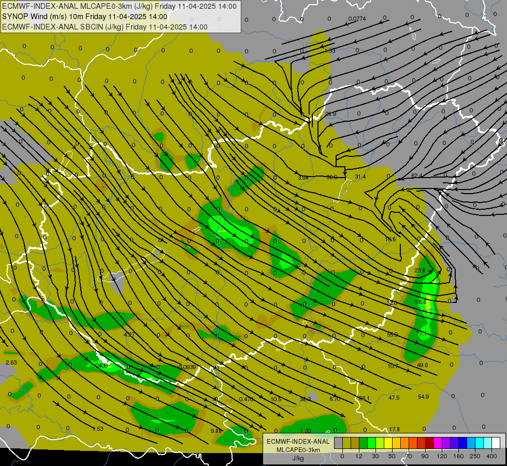Click the map value '95.6'
The height and width of the screenshot is (466, 507).
[x=421, y=302]
